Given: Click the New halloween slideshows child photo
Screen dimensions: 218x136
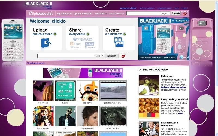Looking at the screenshot, I should (x=149, y=129).
